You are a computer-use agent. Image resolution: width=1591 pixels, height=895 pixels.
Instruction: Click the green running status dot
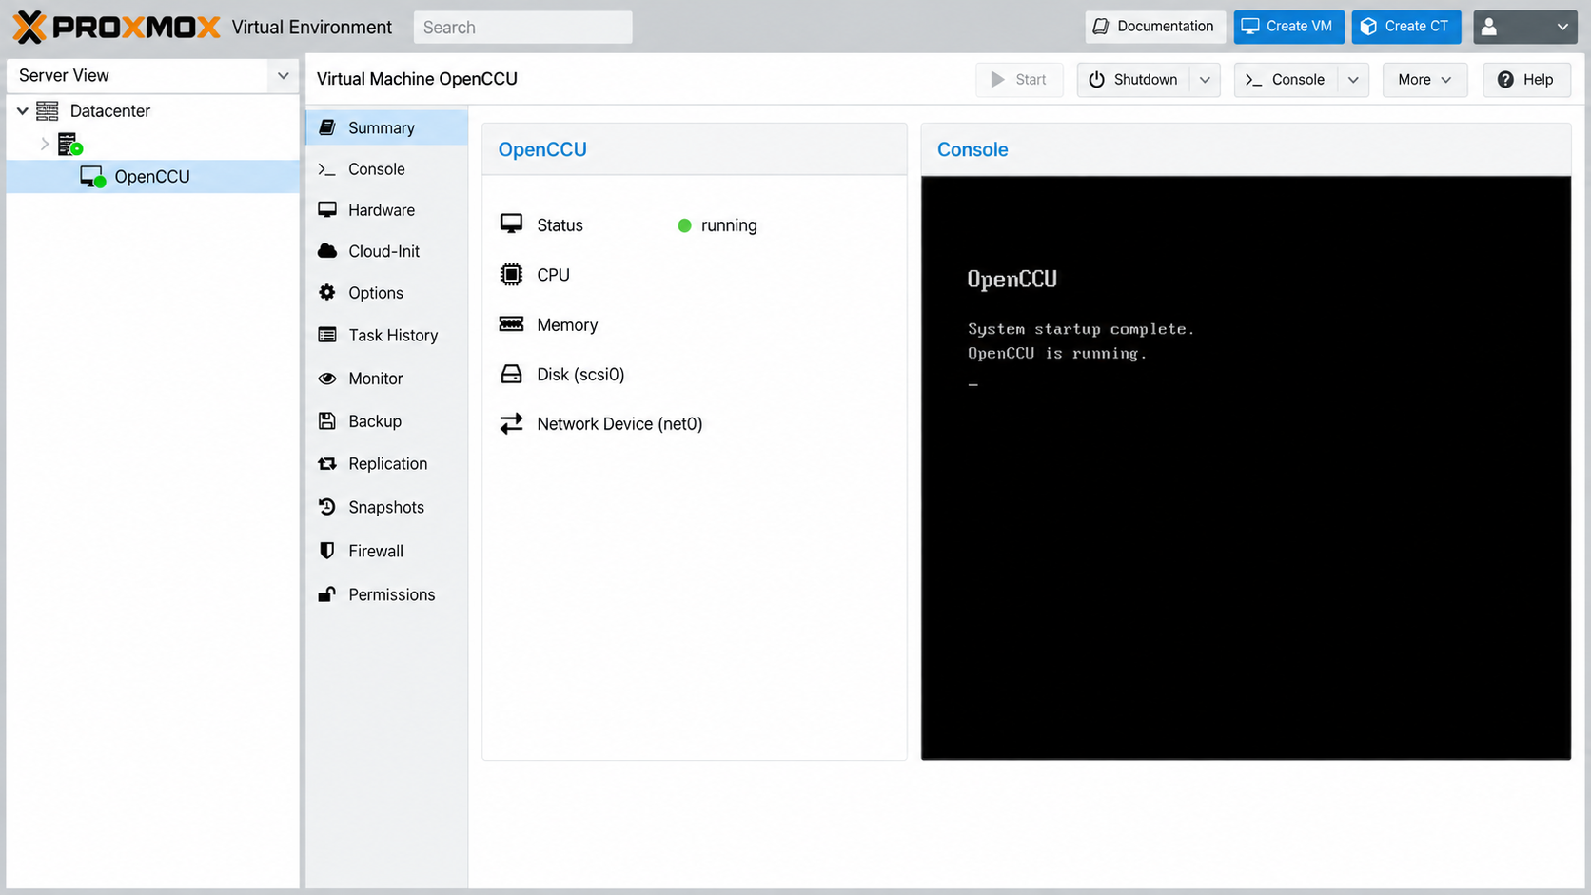(684, 225)
